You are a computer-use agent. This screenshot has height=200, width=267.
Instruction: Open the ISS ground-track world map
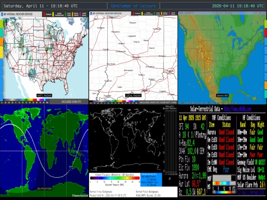click(44, 151)
